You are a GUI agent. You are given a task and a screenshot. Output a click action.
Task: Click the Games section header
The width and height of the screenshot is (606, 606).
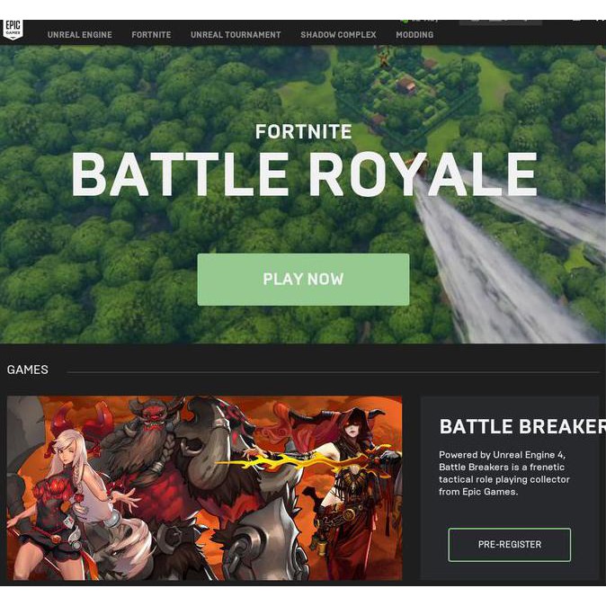[x=28, y=370]
